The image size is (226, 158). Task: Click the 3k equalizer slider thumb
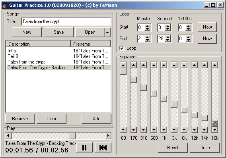click(174, 104)
